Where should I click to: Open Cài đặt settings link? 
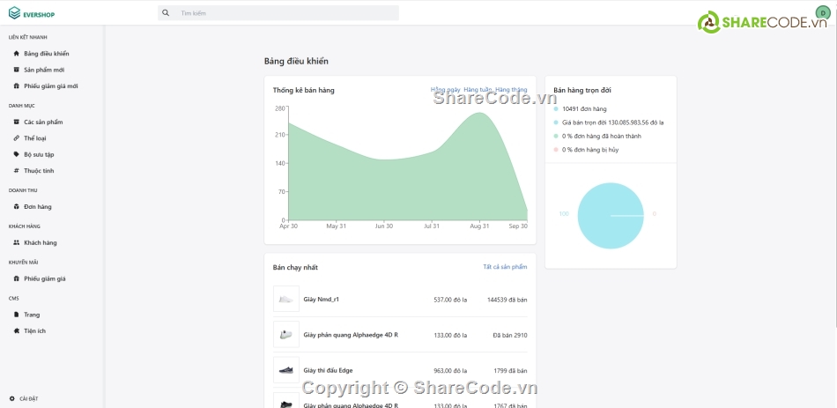click(x=29, y=399)
